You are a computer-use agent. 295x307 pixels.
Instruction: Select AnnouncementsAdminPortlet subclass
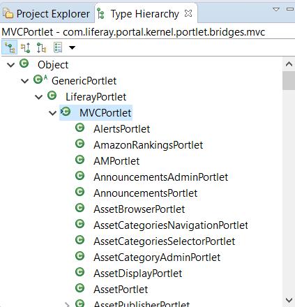(x=160, y=177)
